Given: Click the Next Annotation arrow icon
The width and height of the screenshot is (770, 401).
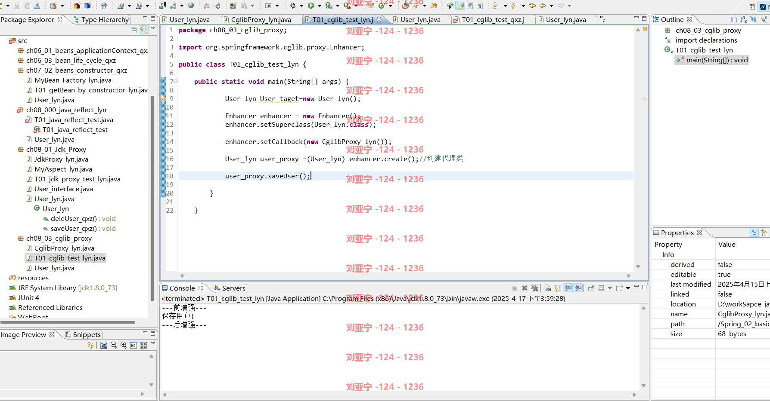Looking at the screenshot, I should (496, 6).
